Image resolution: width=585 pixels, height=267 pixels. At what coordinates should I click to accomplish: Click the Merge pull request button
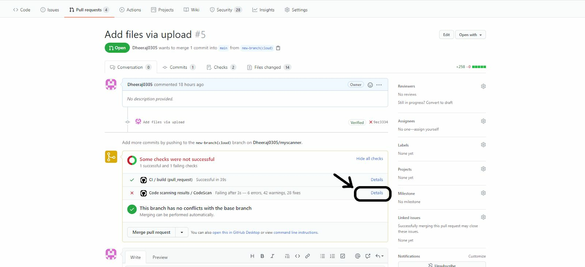151,233
